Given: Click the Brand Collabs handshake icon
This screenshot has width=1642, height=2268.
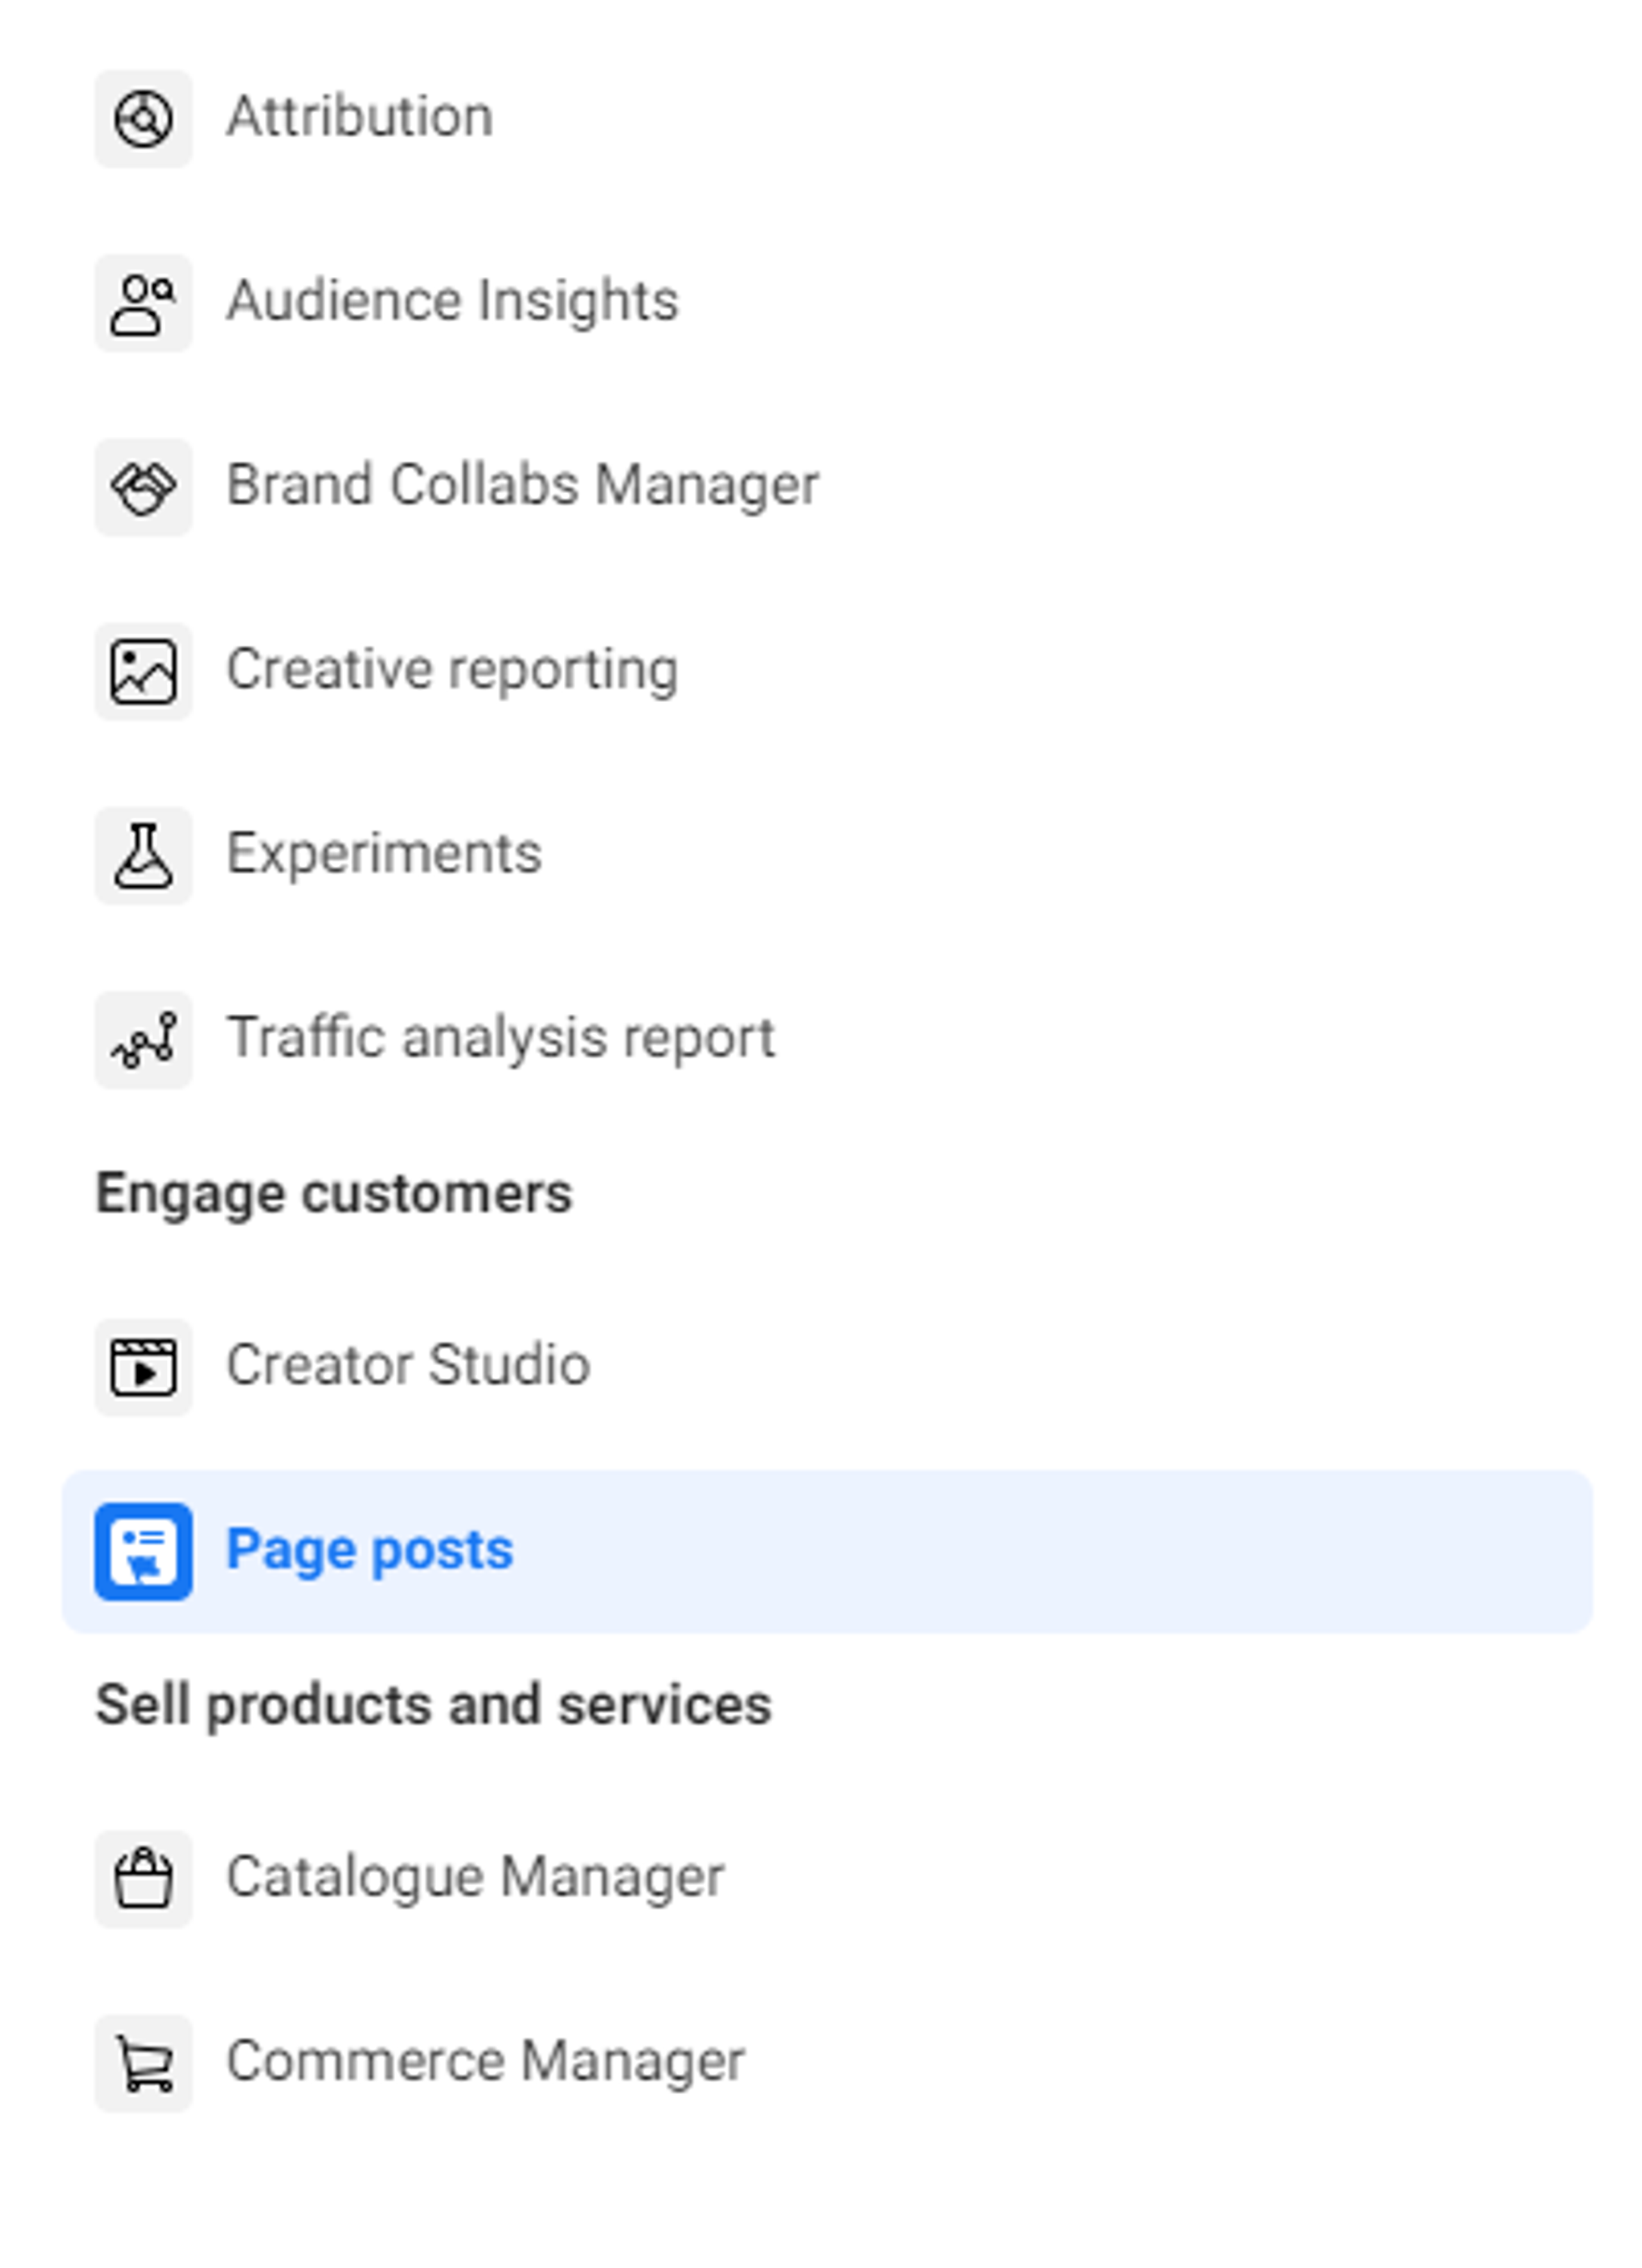Looking at the screenshot, I should (143, 487).
